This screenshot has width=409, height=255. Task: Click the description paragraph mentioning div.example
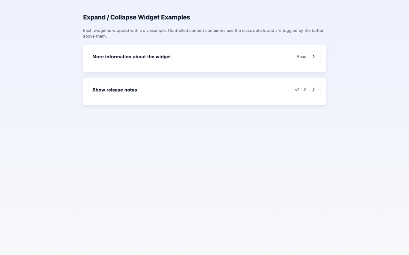pos(204,33)
